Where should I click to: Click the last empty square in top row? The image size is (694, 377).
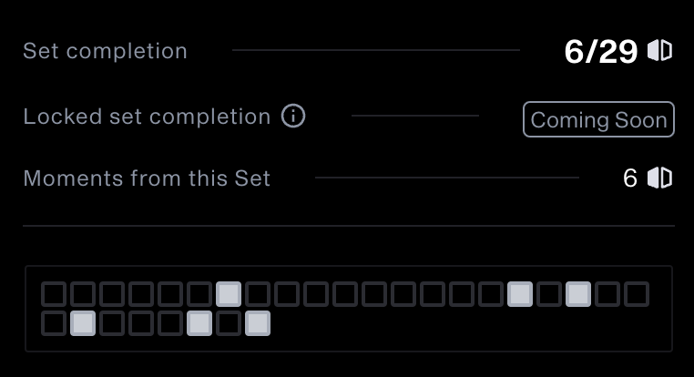click(637, 294)
